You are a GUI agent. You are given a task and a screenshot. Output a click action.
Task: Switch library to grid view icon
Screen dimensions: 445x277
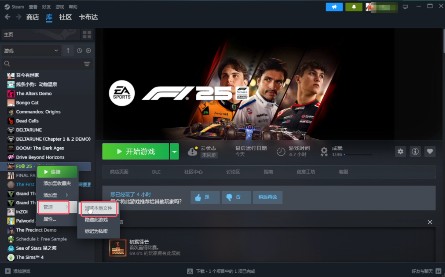87,35
